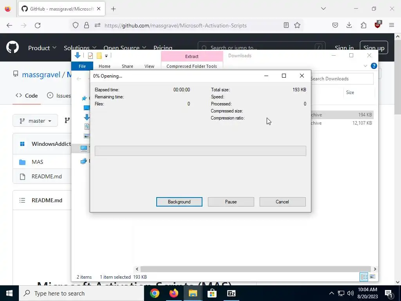Click the Sign up button on GitHub
The height and width of the screenshot is (301, 401).
(374, 47)
